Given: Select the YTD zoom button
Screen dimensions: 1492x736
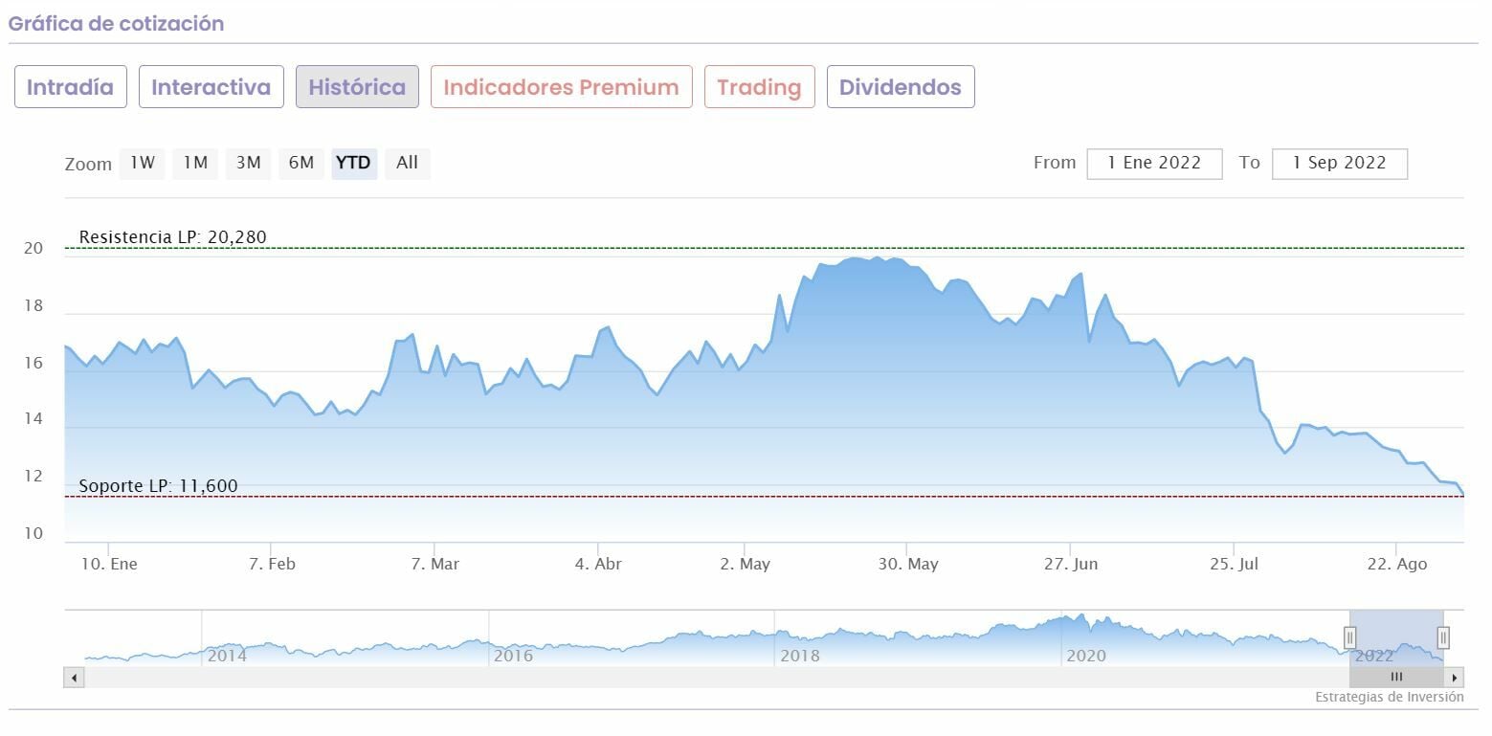Looking at the screenshot, I should pyautogui.click(x=354, y=163).
